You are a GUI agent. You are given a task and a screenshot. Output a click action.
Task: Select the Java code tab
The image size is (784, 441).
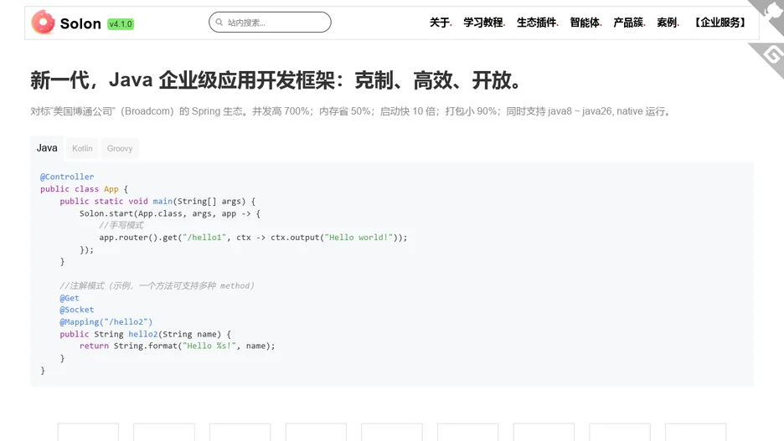[47, 148]
